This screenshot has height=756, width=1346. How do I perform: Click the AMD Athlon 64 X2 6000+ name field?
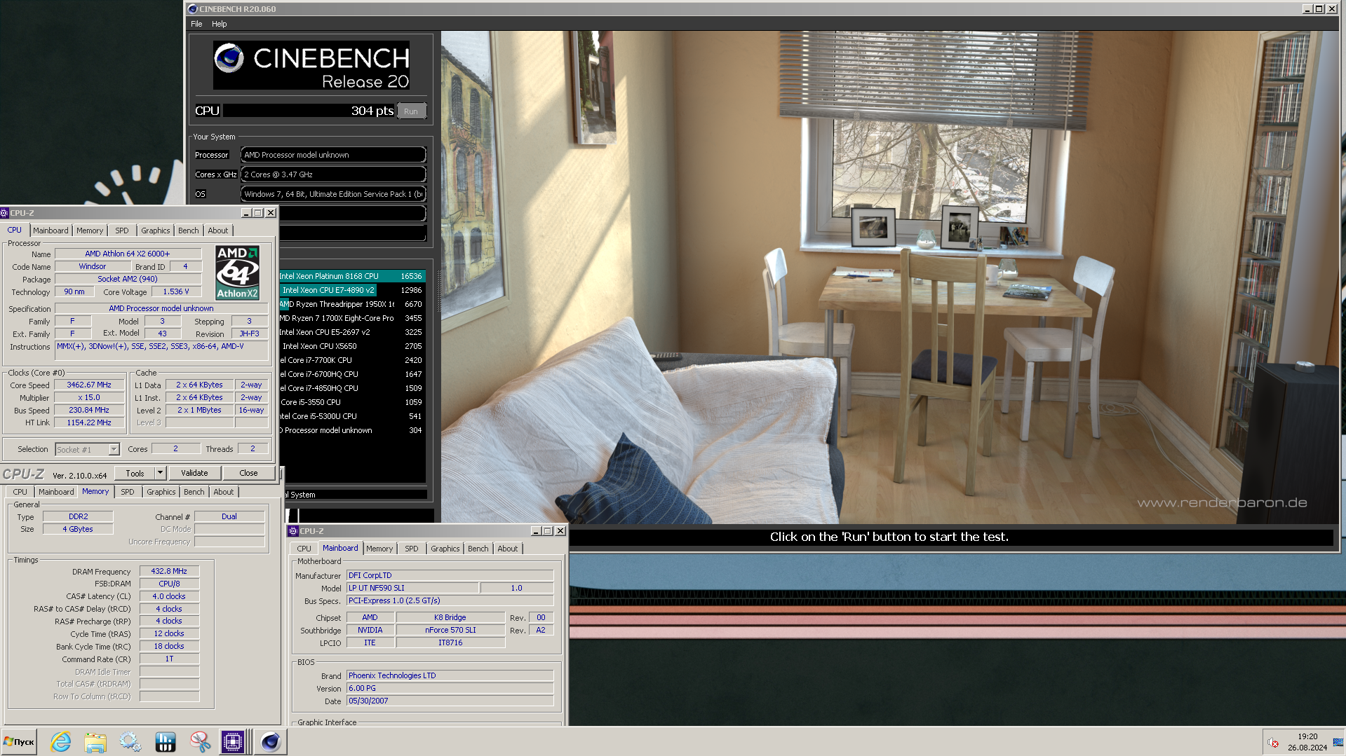pyautogui.click(x=128, y=254)
